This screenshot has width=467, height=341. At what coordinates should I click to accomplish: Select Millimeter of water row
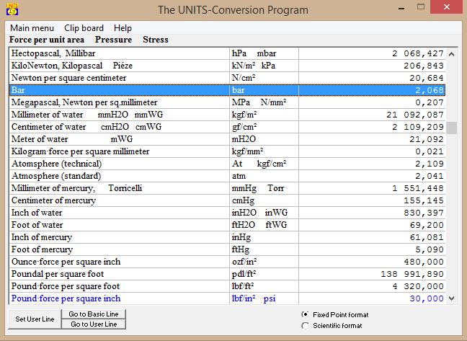point(227,115)
